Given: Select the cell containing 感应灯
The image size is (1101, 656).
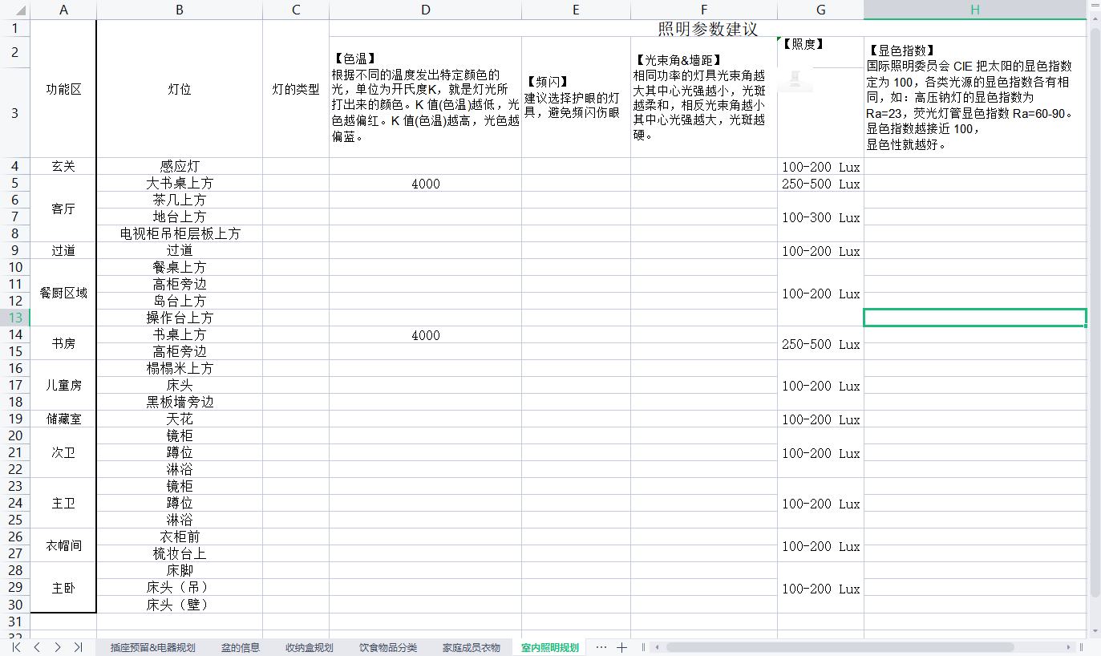Looking at the screenshot, I should click(180, 167).
